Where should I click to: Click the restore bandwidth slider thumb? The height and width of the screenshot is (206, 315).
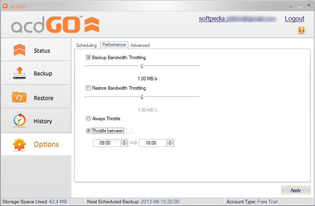click(142, 97)
